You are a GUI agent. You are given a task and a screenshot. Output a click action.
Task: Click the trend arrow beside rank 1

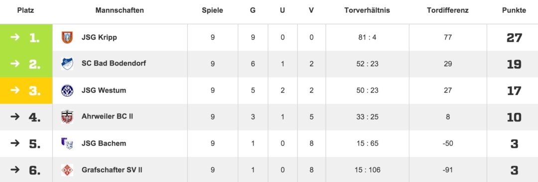click(x=15, y=37)
